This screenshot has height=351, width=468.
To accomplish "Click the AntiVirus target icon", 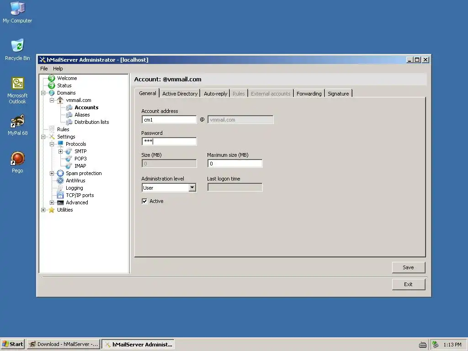I will [x=60, y=181].
